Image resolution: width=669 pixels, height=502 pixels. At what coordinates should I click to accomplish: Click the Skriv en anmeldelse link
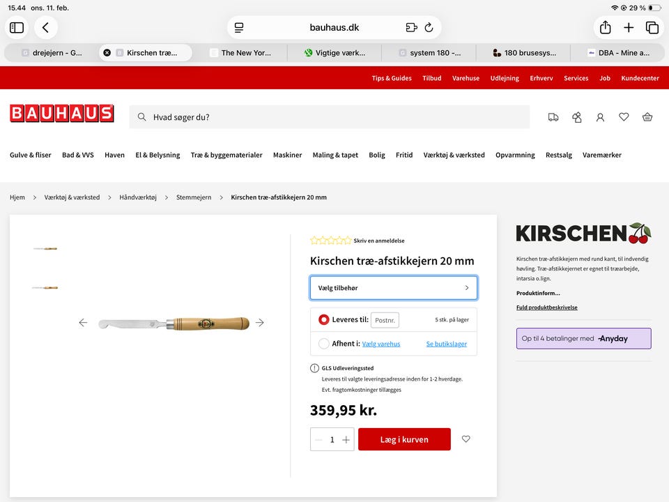(379, 241)
